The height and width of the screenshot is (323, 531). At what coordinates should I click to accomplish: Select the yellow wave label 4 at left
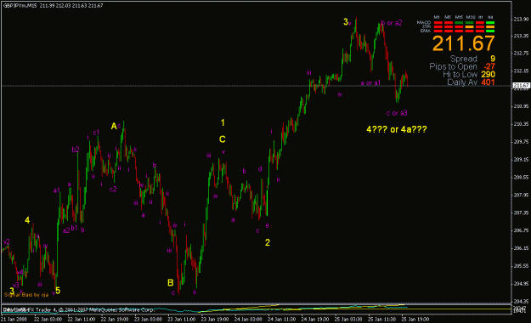27,220
